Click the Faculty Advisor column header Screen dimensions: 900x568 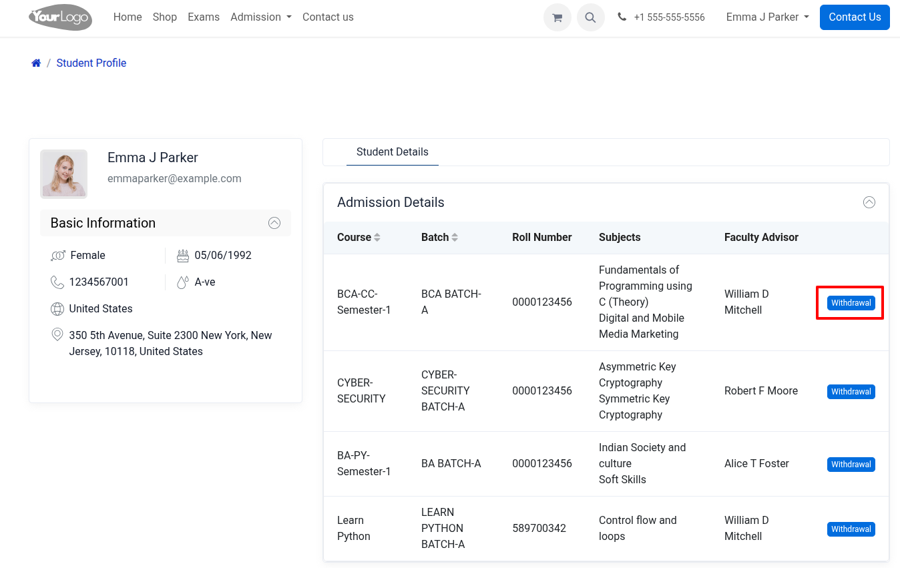tap(761, 238)
